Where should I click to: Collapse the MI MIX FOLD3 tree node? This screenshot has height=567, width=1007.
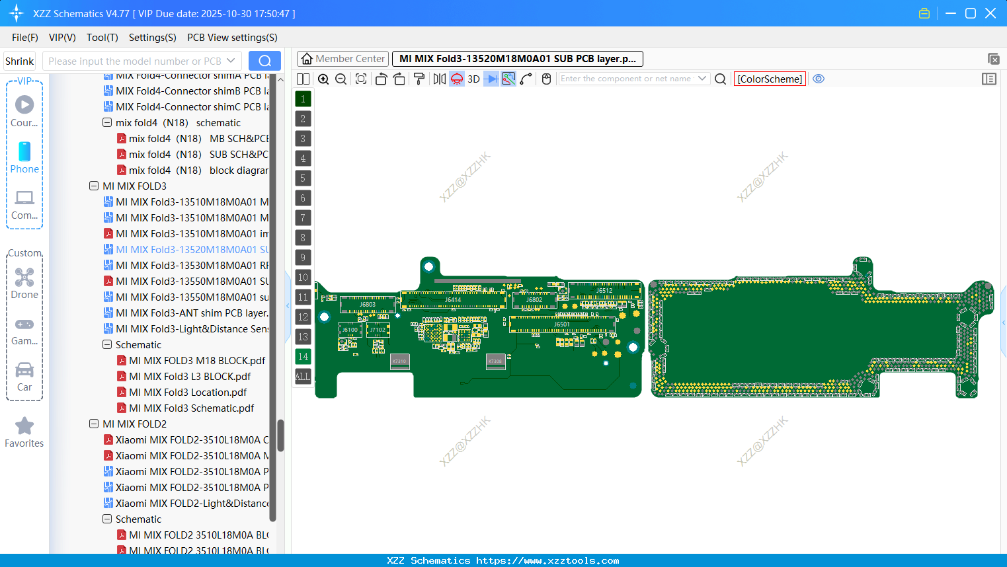pyautogui.click(x=94, y=186)
